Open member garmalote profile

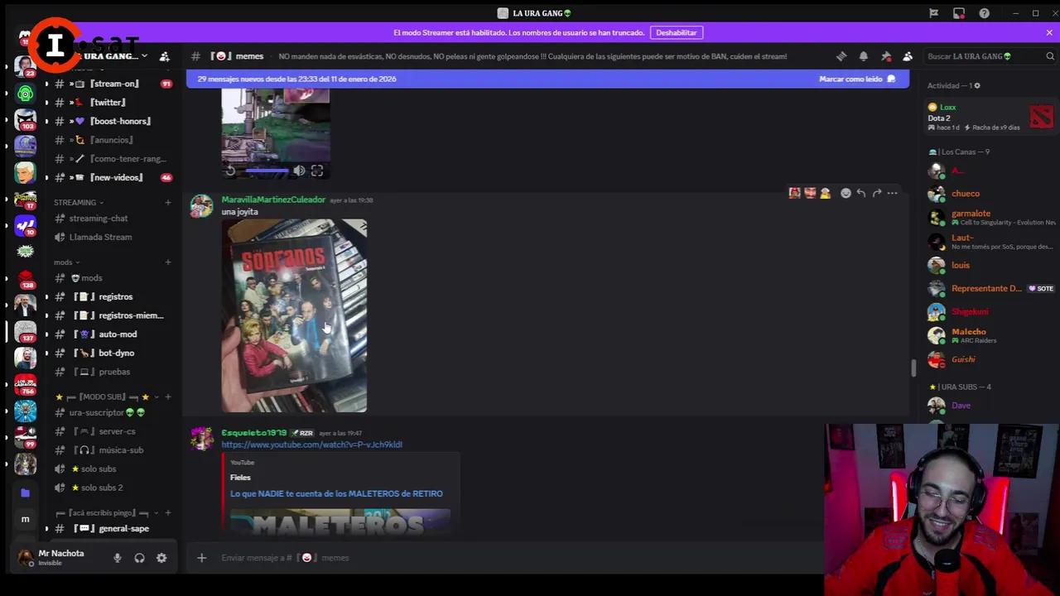click(x=990, y=218)
